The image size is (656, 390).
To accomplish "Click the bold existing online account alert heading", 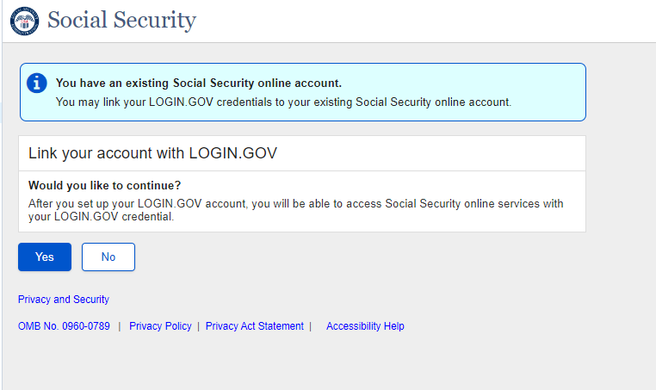I will click(x=199, y=84).
